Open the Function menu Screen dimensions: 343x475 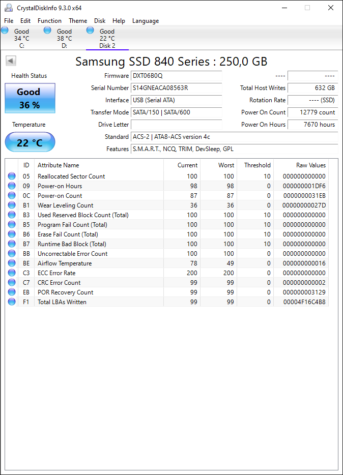coord(50,21)
